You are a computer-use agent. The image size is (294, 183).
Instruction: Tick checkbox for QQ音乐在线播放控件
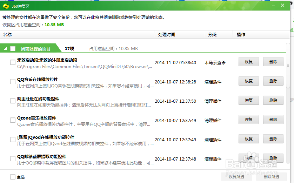click(13, 81)
